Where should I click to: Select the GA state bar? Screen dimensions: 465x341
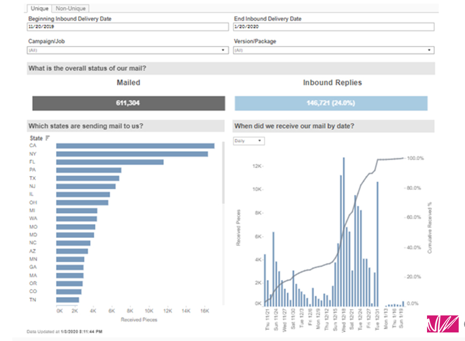(70, 267)
